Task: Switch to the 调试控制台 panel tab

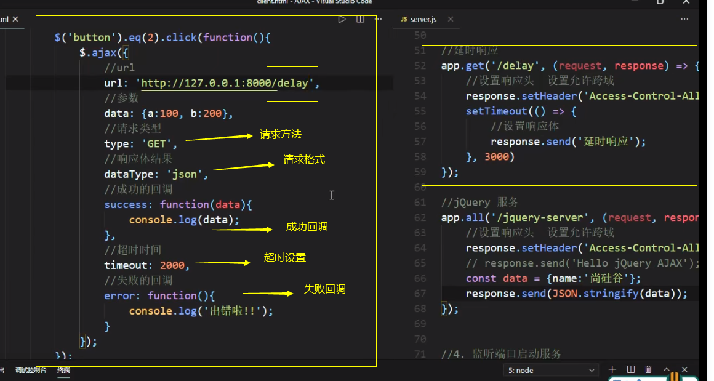Action: tap(31, 370)
